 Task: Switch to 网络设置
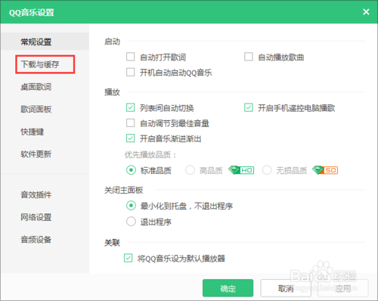[36, 217]
